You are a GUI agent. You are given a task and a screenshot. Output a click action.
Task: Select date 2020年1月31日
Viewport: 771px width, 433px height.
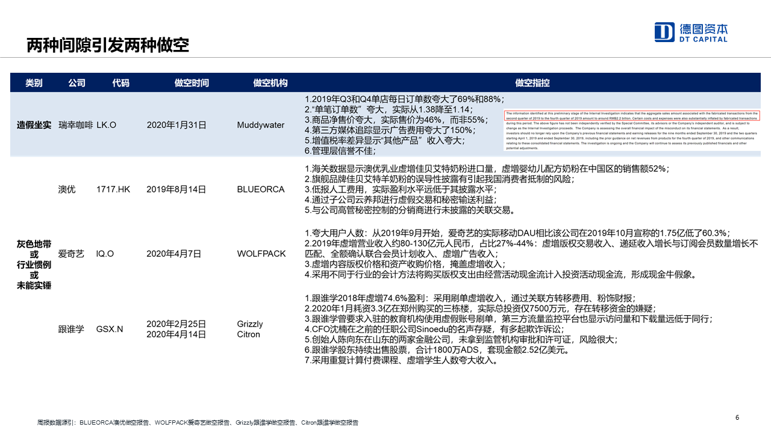[x=176, y=125]
